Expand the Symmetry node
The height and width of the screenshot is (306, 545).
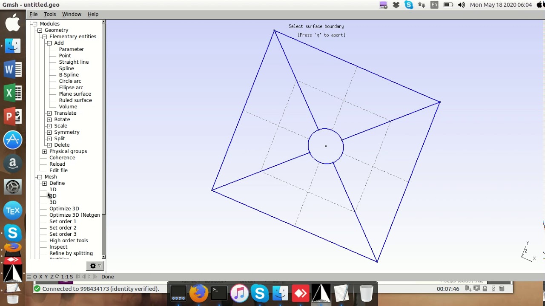pyautogui.click(x=49, y=132)
